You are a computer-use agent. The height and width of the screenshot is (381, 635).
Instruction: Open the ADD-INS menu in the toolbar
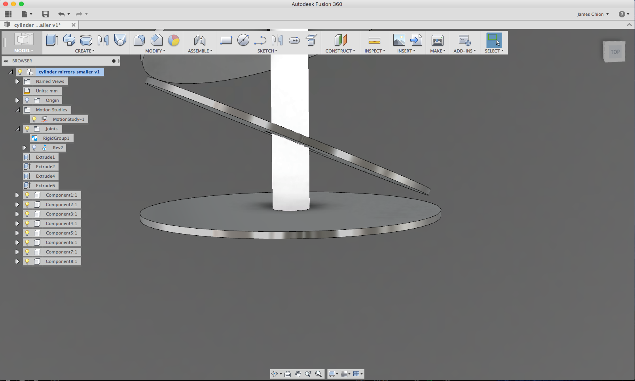464,51
